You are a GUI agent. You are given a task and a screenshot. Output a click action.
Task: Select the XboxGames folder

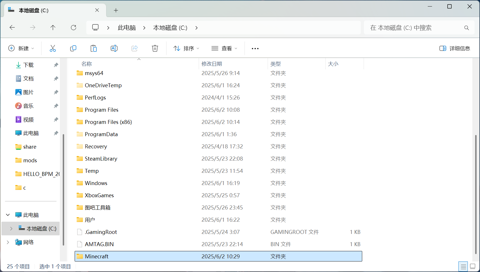218,195
